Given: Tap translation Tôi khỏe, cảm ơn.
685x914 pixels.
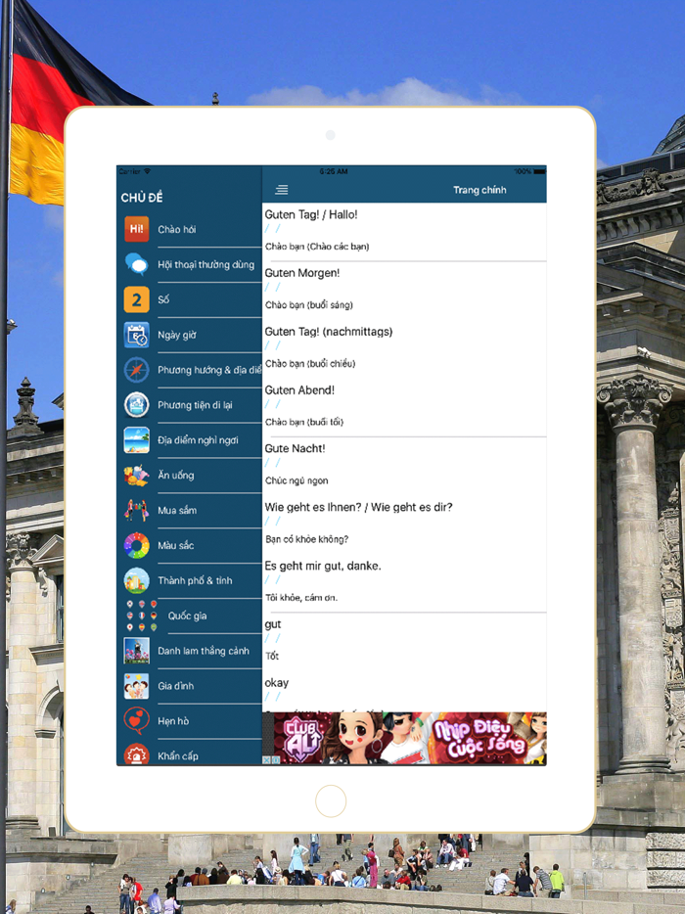Looking at the screenshot, I should click(x=301, y=598).
